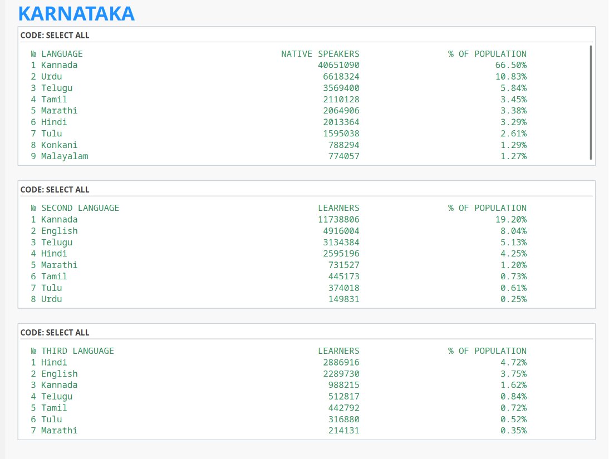This screenshot has height=459, width=614.
Task: Click the Urdu learners value 149831
Action: click(343, 299)
